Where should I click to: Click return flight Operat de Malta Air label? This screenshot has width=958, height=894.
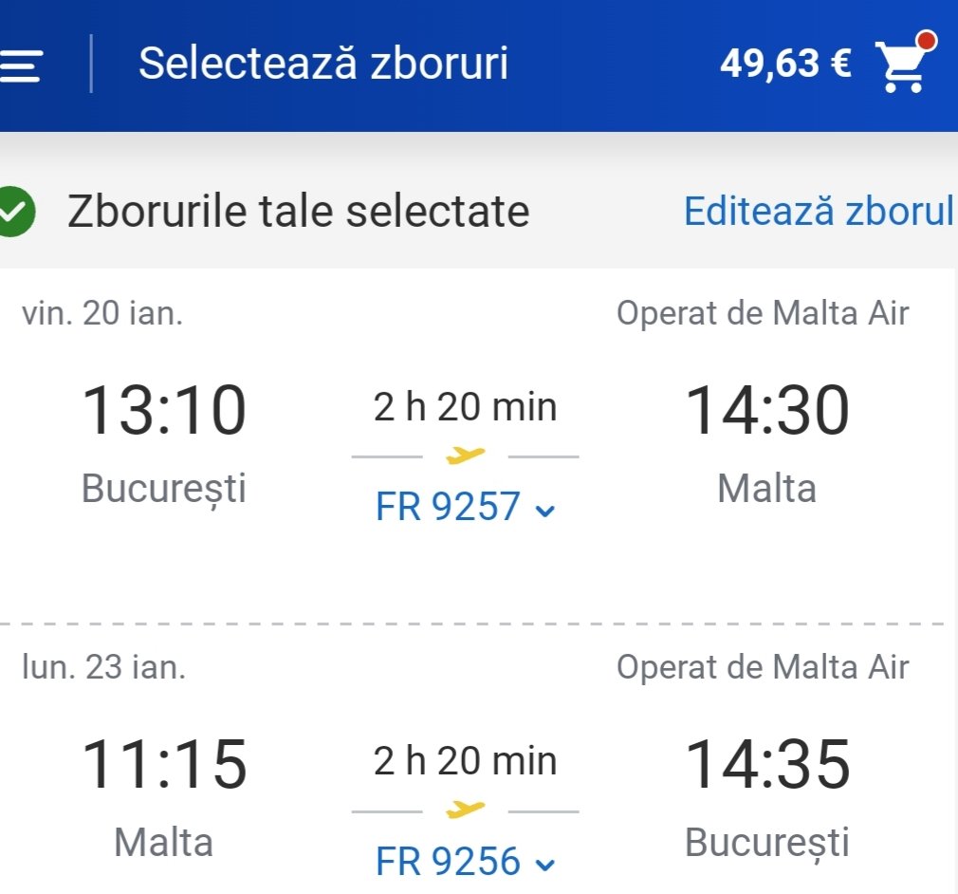click(x=763, y=667)
